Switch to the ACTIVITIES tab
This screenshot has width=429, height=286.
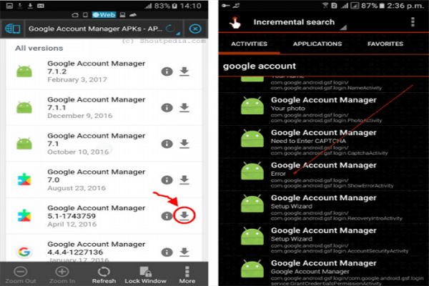(249, 44)
